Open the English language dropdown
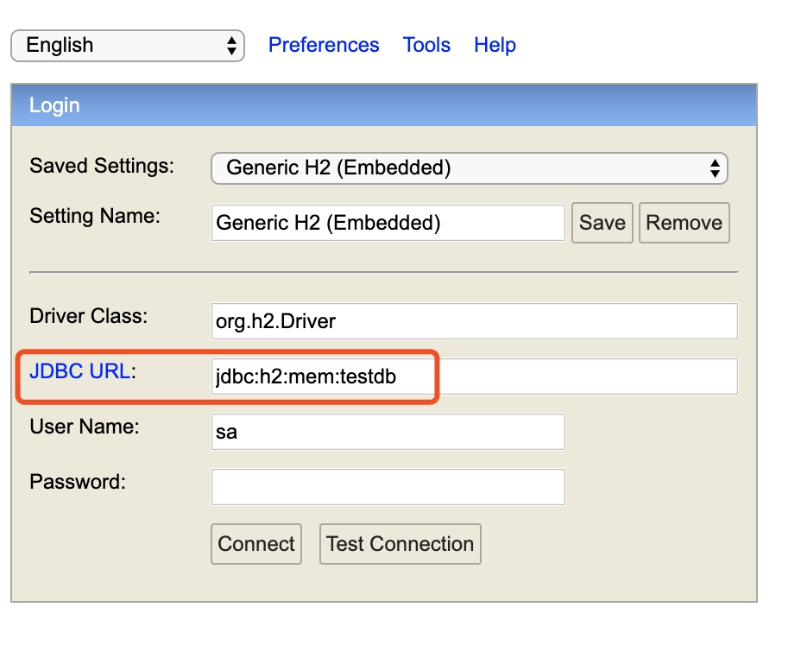The width and height of the screenshot is (801, 658). [x=127, y=46]
